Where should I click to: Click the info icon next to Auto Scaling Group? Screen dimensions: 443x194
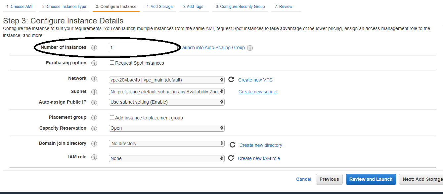click(250, 48)
